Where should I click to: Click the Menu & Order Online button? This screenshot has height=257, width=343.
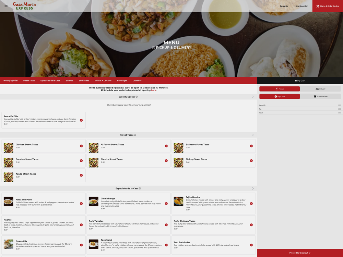pos(328,6)
